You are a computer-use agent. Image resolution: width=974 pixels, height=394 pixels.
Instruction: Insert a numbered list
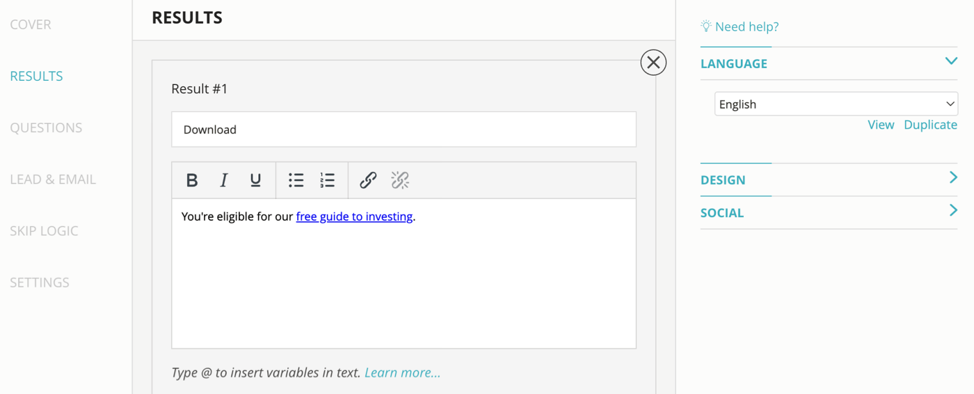coord(327,180)
